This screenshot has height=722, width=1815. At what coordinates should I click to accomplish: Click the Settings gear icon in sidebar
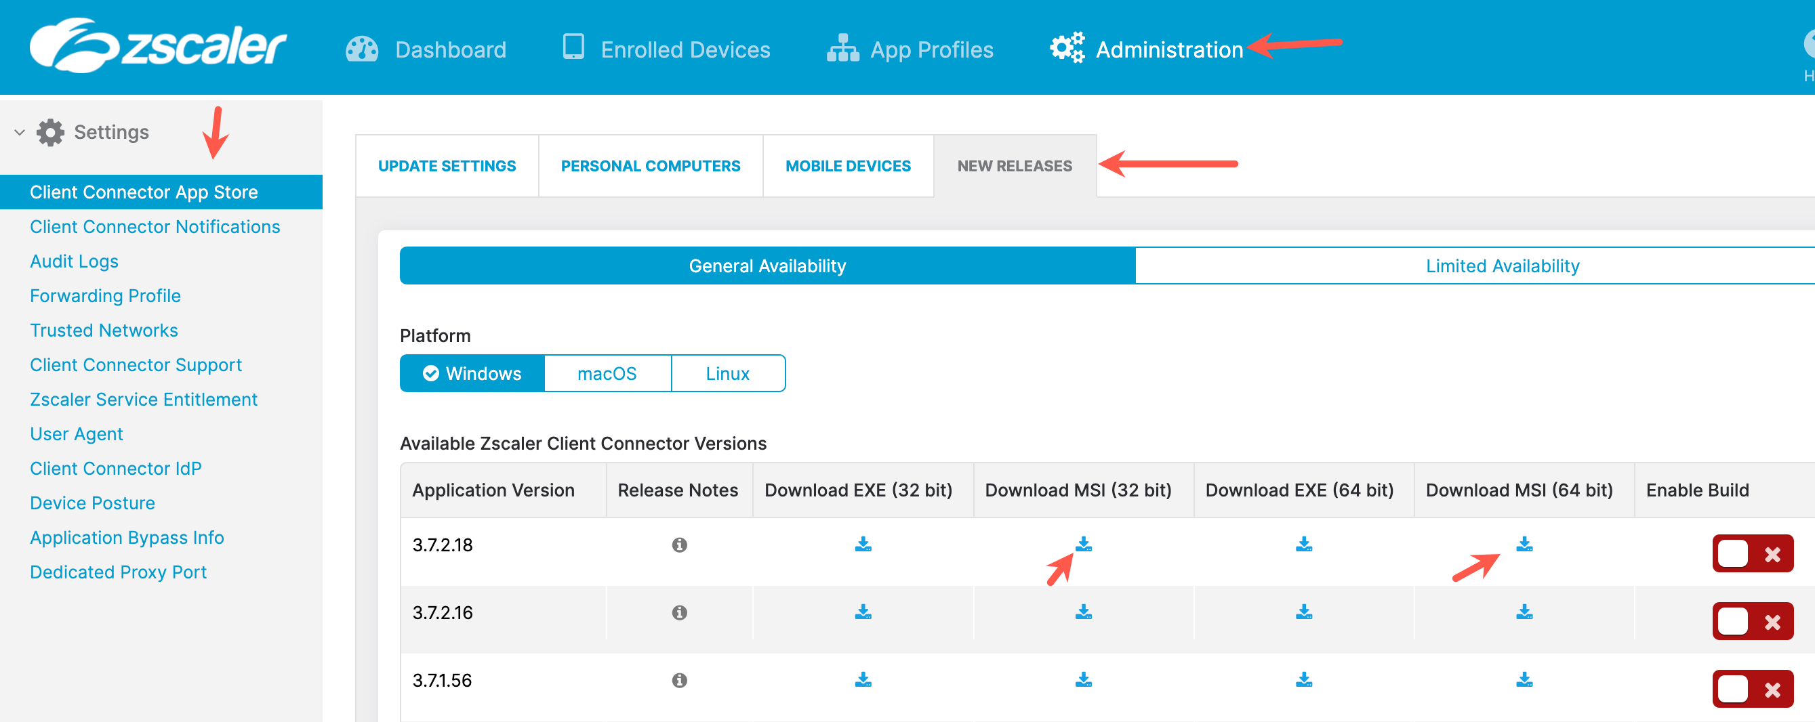pyautogui.click(x=51, y=131)
